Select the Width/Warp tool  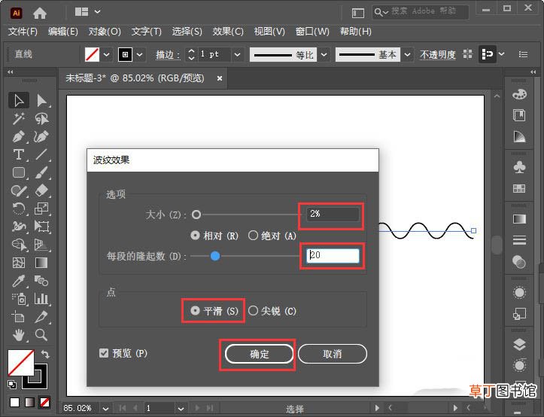(x=19, y=227)
